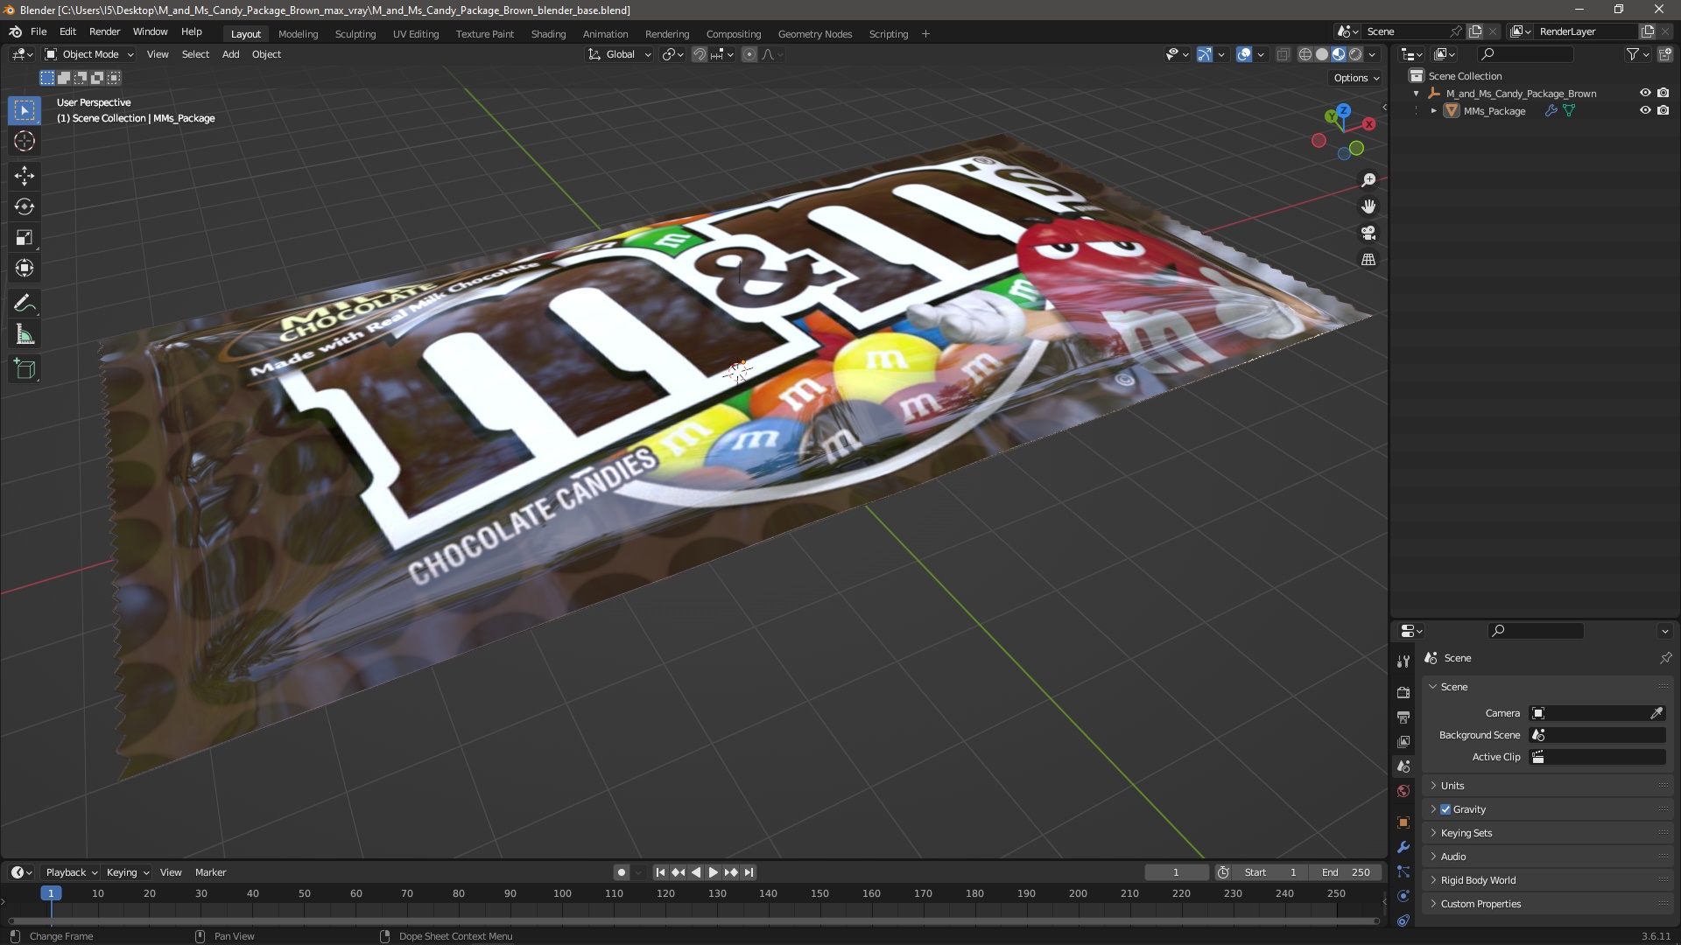The image size is (1681, 945).
Task: Click the current frame number field
Action: [1176, 872]
